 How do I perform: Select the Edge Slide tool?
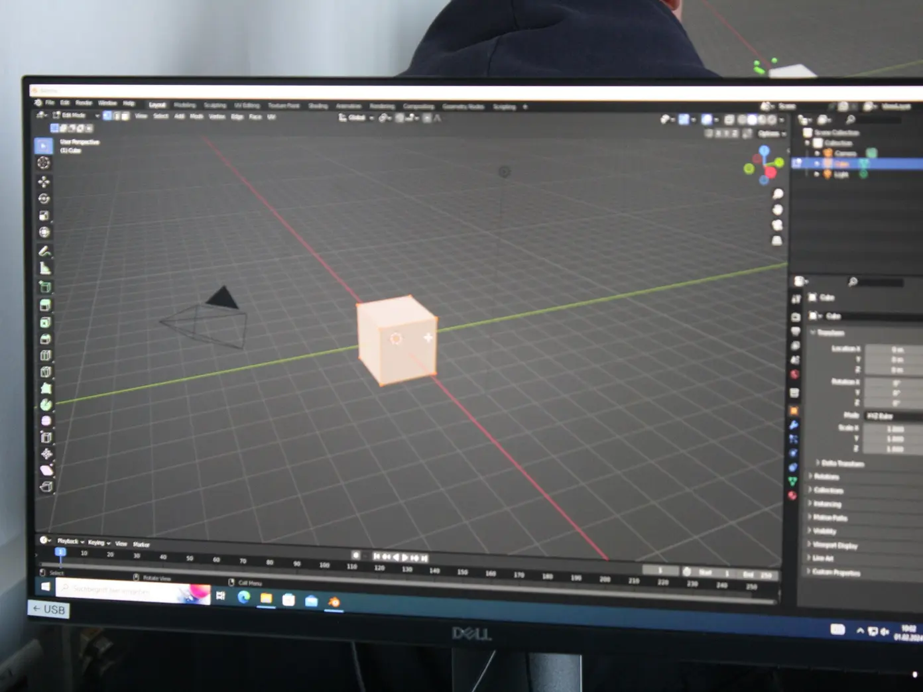(x=46, y=437)
